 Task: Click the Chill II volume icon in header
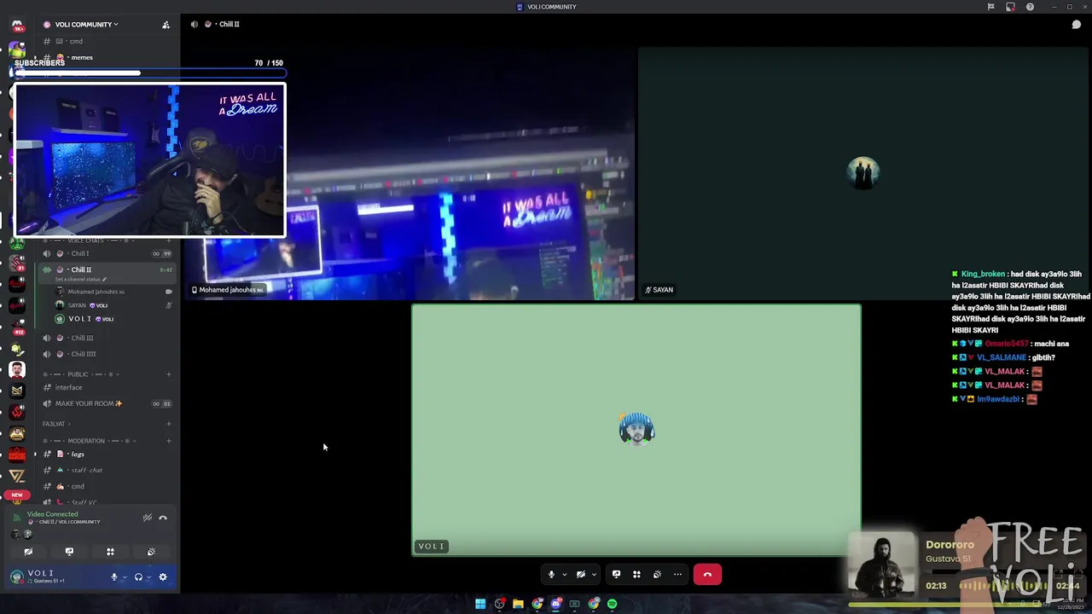pos(195,24)
